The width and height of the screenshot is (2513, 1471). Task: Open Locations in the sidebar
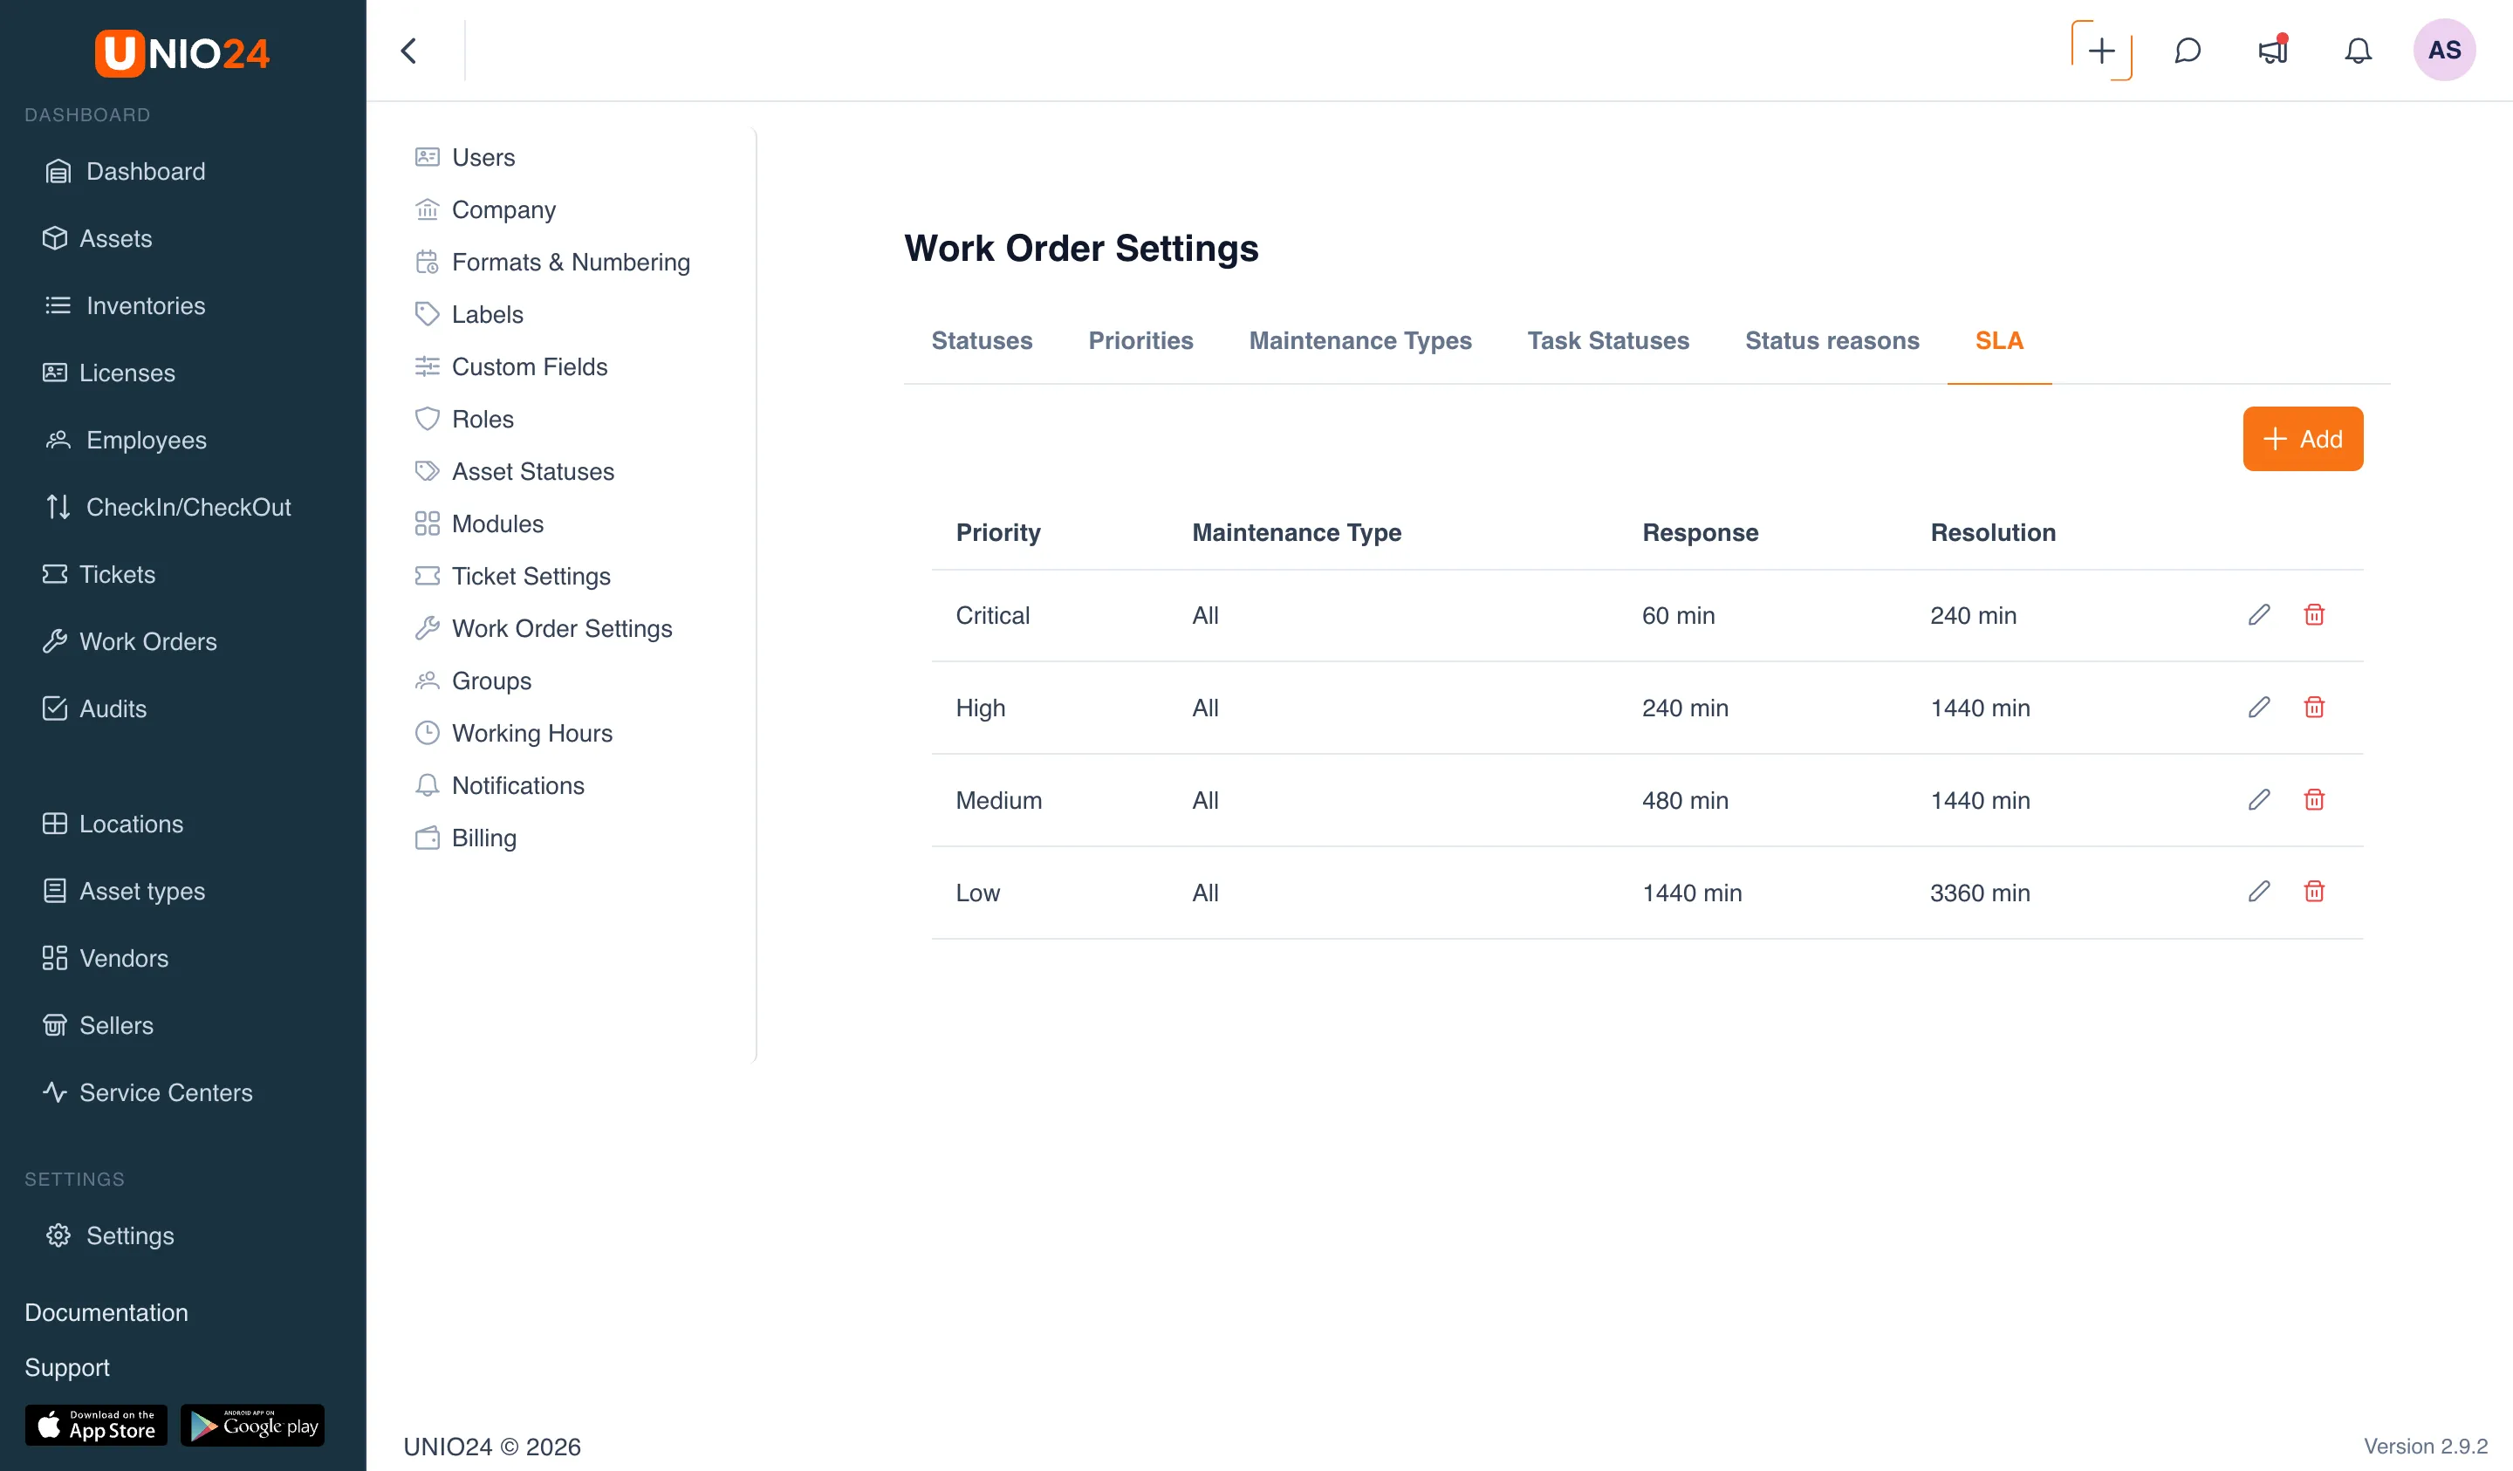(x=113, y=824)
